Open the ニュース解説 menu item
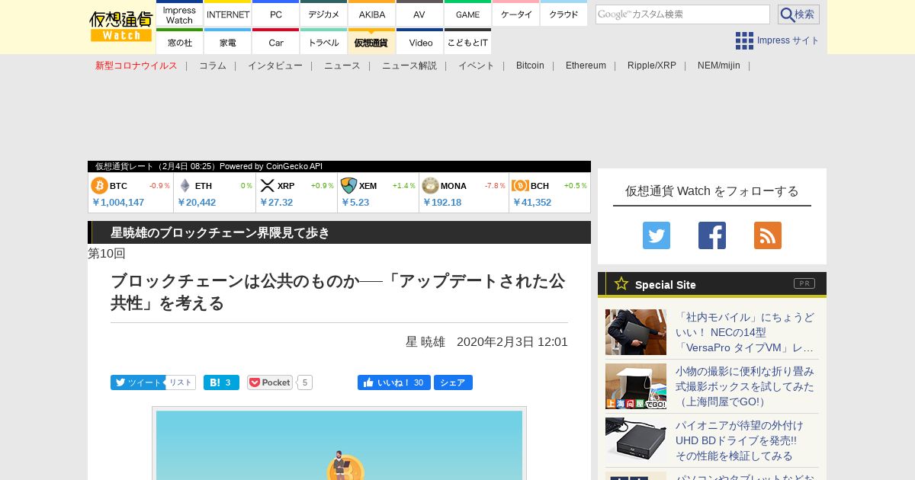 coord(409,66)
